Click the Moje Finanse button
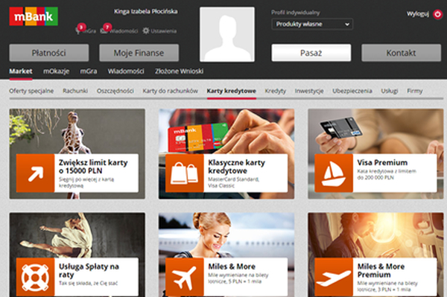Screen dimensions: 447x297 (139, 53)
